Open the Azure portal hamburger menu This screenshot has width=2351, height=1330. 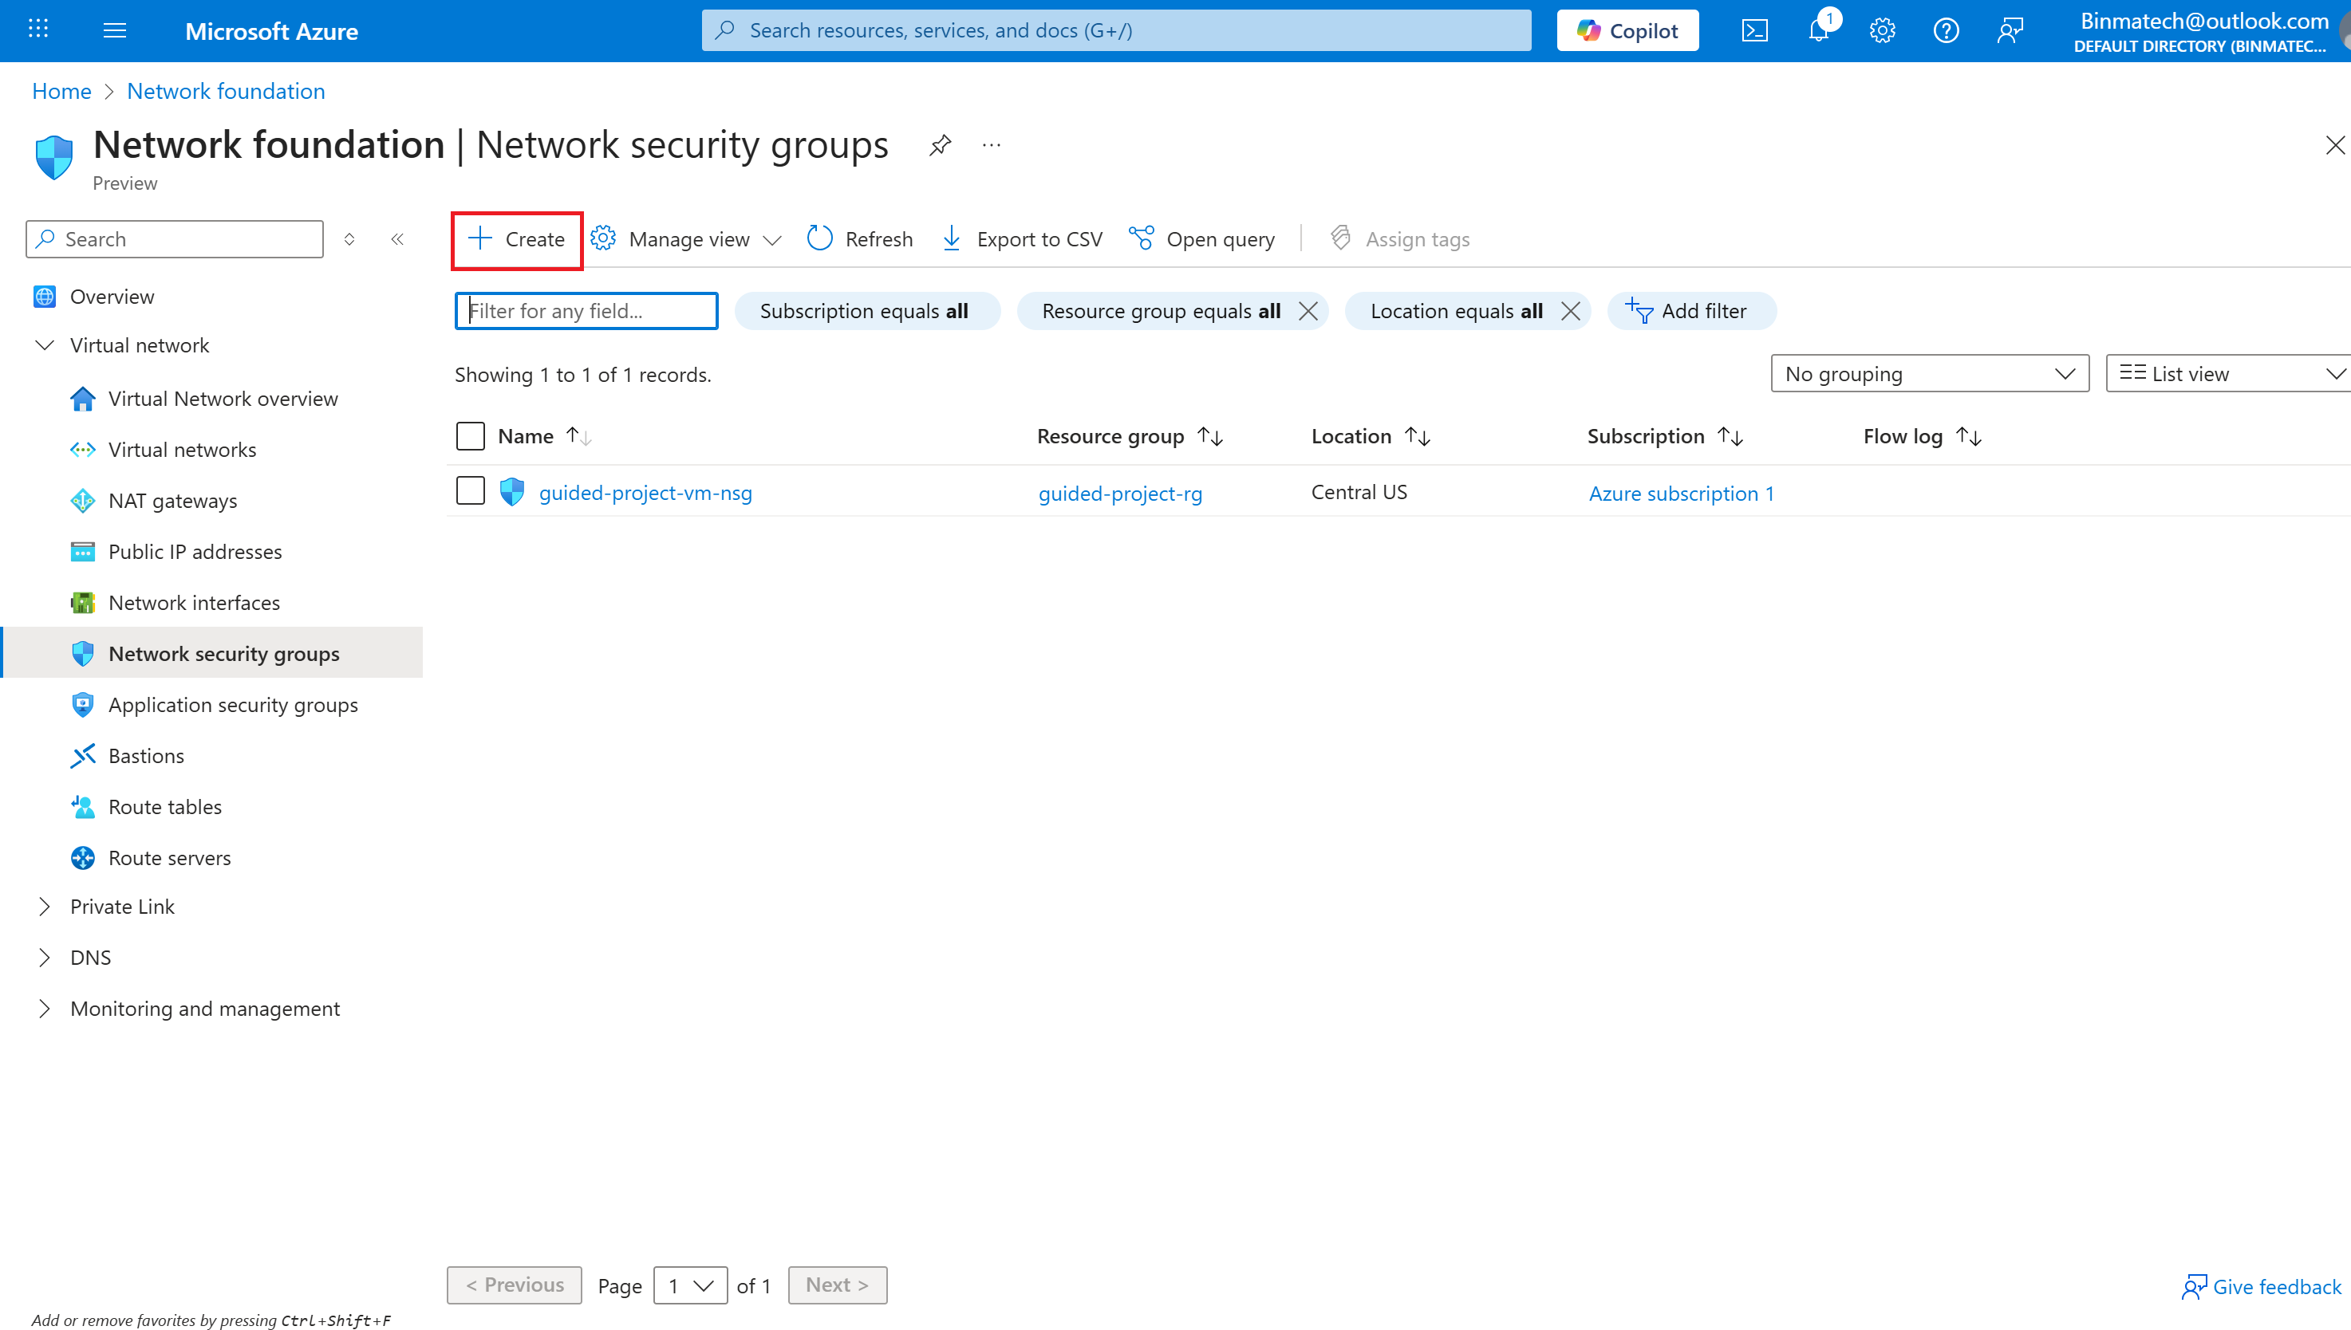pyautogui.click(x=114, y=31)
